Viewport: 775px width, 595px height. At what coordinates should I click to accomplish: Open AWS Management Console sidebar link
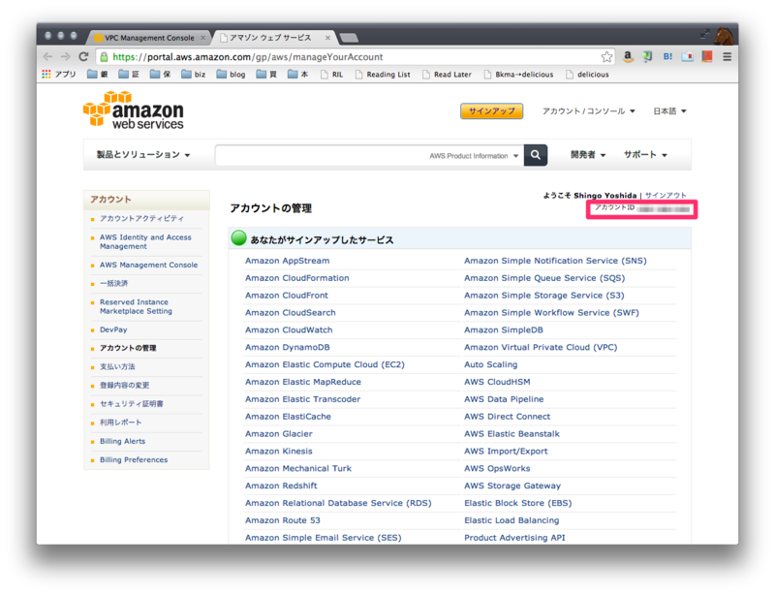[149, 266]
